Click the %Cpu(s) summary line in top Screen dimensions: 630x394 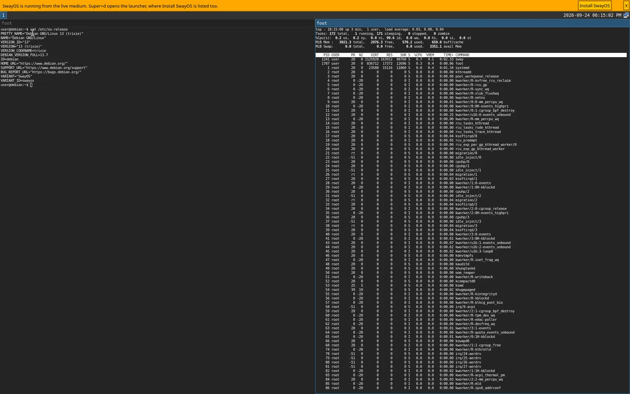[393, 38]
